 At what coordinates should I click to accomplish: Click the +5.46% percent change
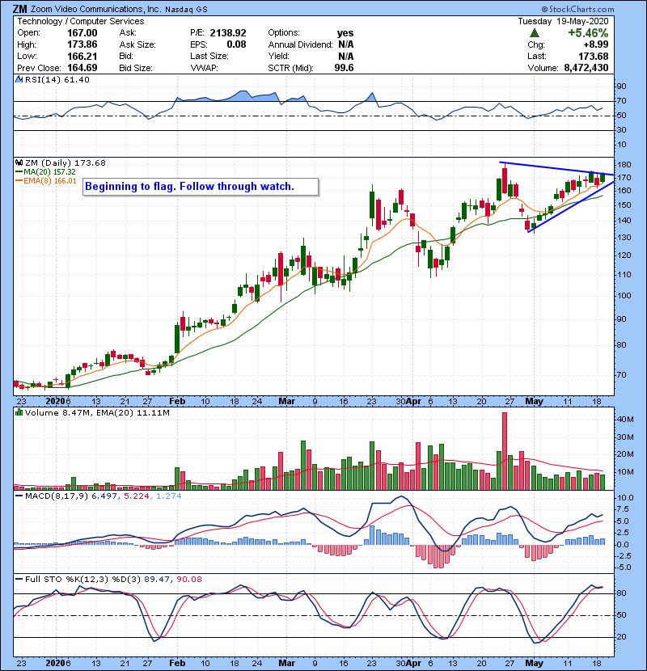tap(588, 33)
